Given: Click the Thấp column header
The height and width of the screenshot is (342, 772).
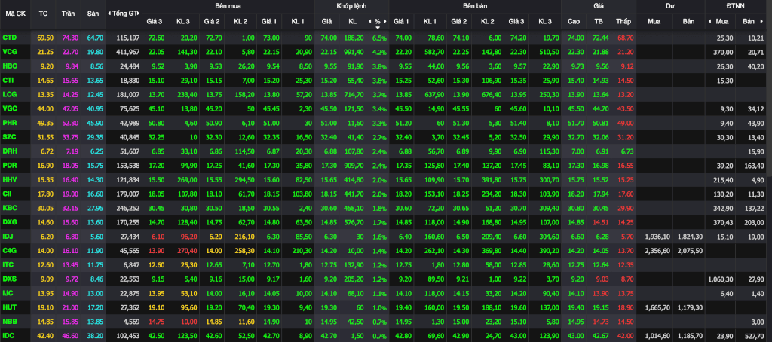Looking at the screenshot, I should click(x=623, y=21).
